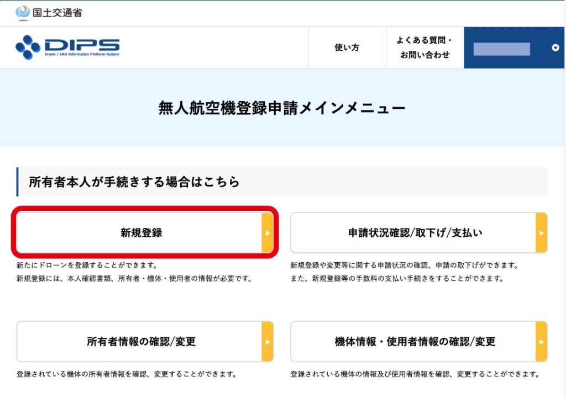This screenshot has width=566, height=398.
Task: Open 申請状況確認/取下げ/支払い button
Action: click(419, 232)
